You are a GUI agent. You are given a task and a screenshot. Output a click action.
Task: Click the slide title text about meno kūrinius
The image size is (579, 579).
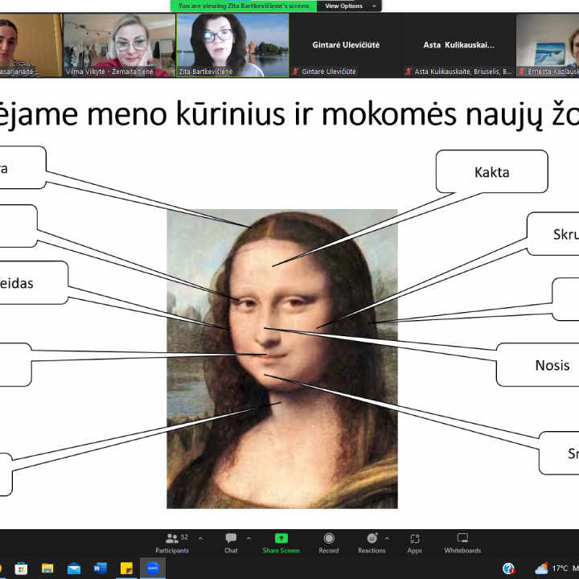pyautogui.click(x=289, y=114)
